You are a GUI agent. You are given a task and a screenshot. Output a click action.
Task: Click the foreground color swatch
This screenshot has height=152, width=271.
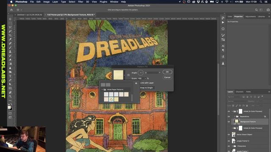(9, 107)
